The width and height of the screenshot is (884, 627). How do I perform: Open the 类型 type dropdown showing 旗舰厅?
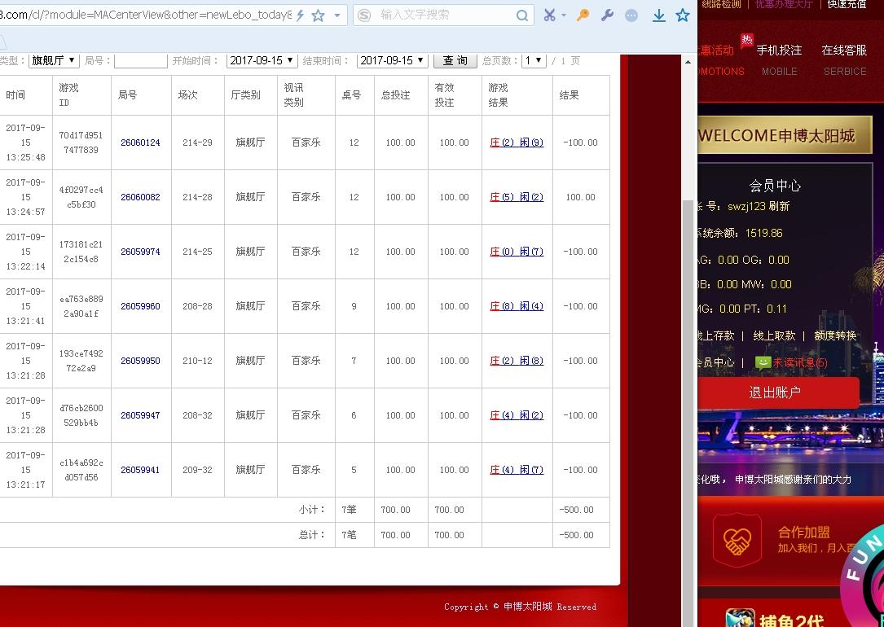(52, 59)
